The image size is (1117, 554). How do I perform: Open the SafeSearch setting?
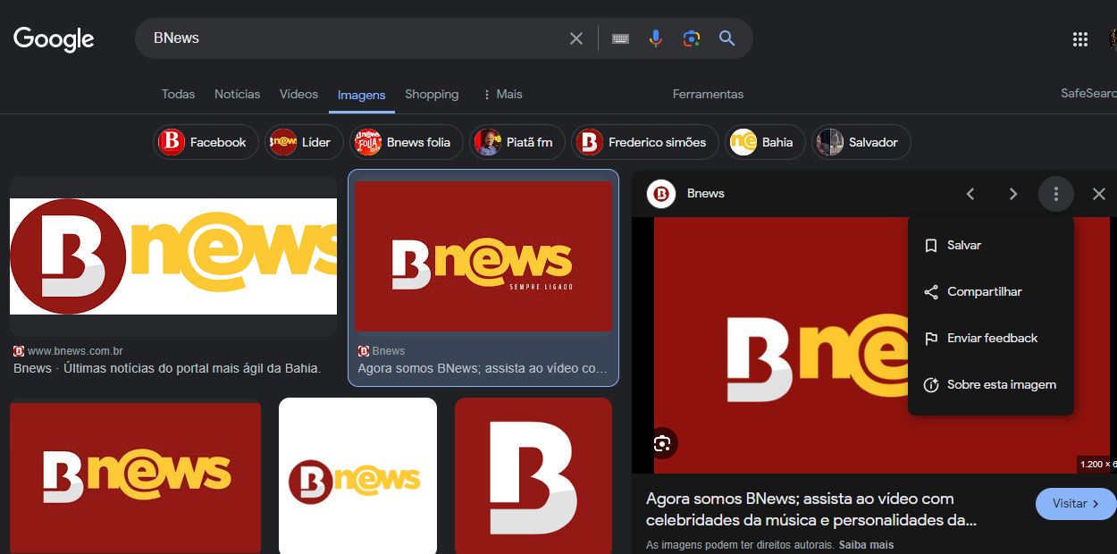(x=1088, y=94)
